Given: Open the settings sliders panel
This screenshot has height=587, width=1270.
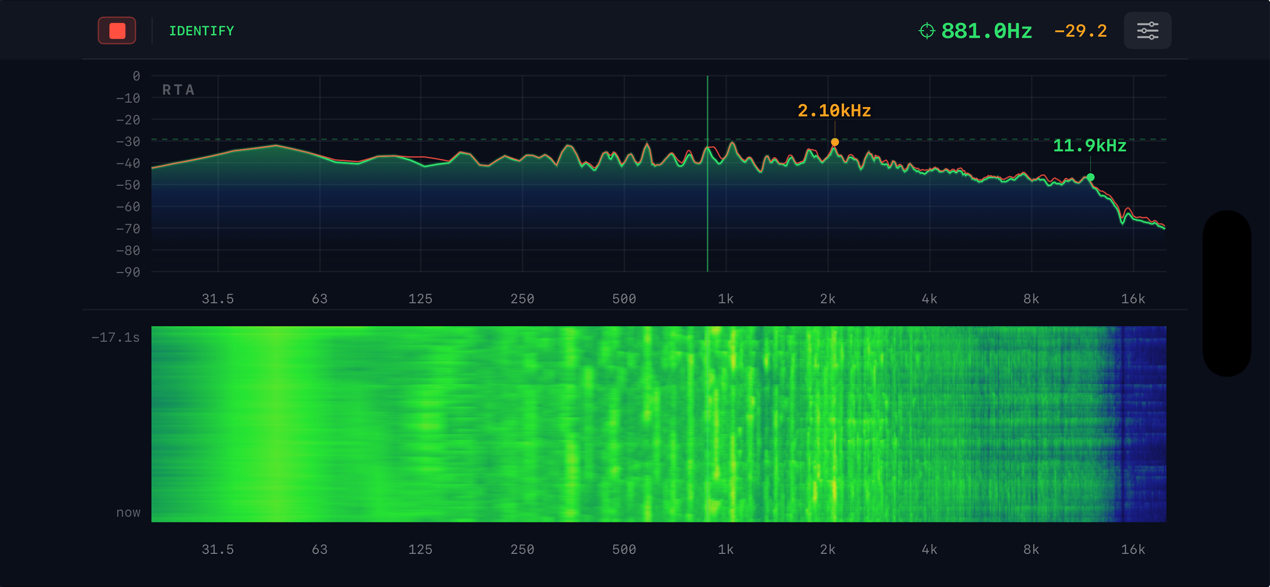Looking at the screenshot, I should pos(1147,31).
